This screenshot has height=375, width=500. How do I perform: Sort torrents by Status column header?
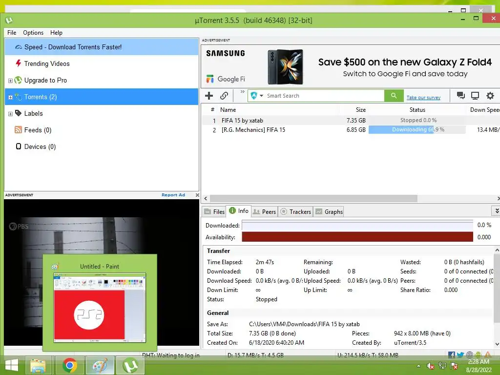point(417,110)
